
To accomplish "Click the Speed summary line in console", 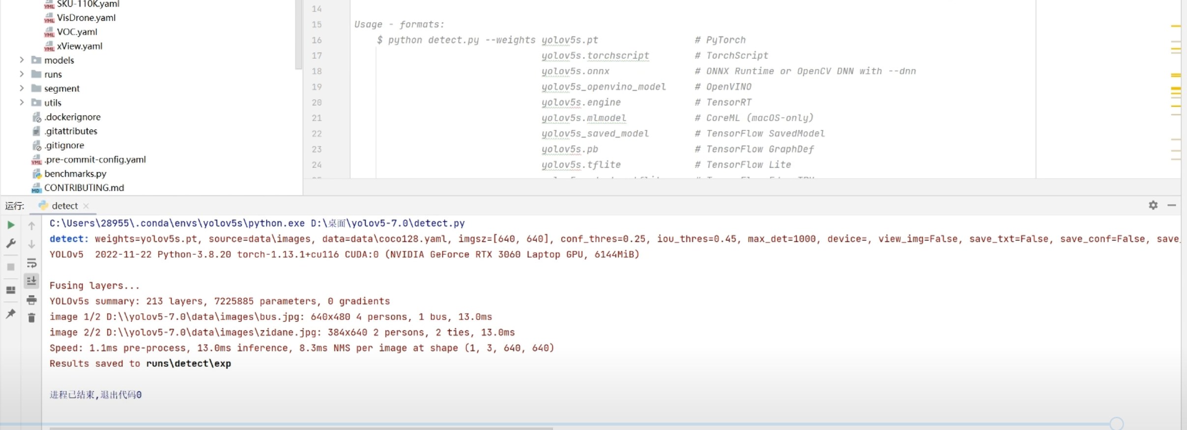I will point(302,349).
